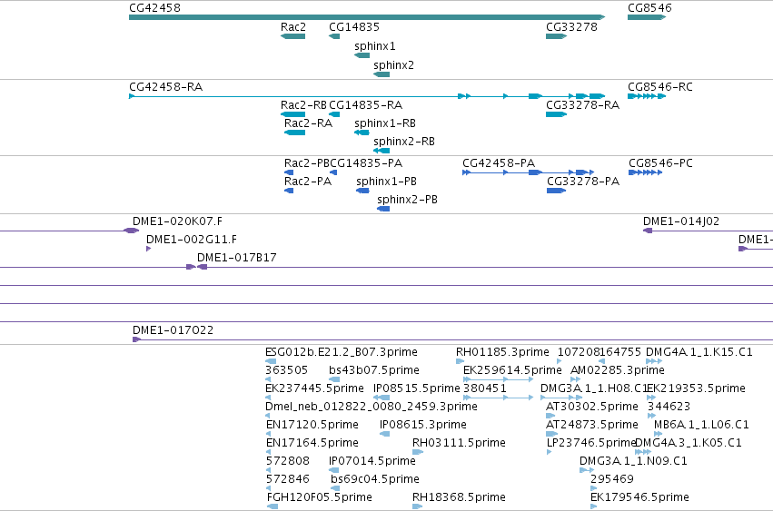Select the bs69c04.5prime EST label
Screen dimensions: 773x511
pos(374,479)
